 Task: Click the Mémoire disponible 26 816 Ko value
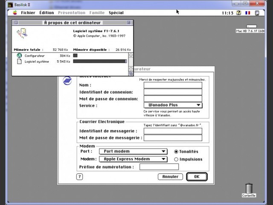[123, 50]
